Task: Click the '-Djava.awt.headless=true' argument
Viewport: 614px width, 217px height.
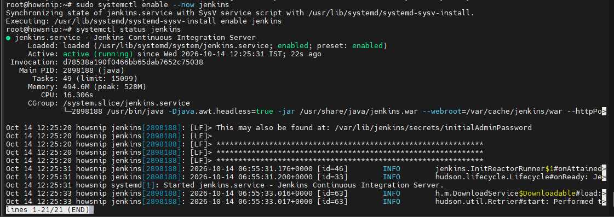Action: [x=221, y=112]
